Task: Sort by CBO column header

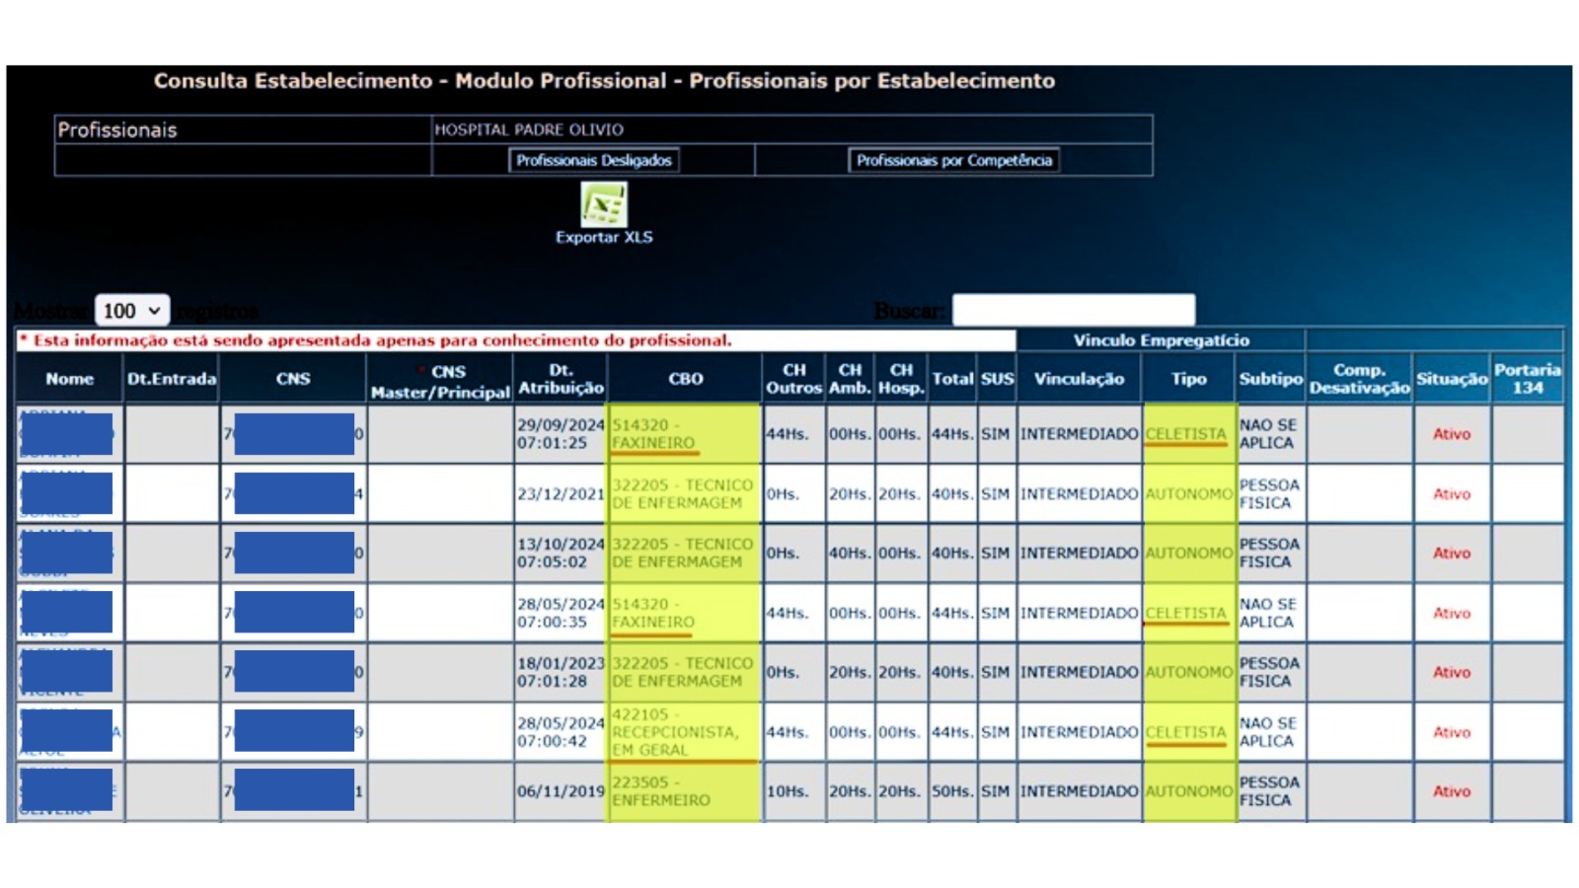Action: click(x=685, y=379)
